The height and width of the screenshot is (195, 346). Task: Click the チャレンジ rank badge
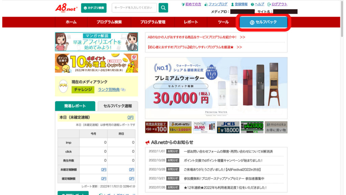click(83, 89)
